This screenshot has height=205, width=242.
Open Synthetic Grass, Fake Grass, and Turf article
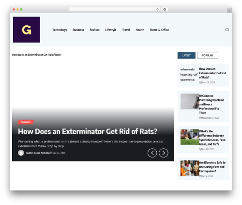212,138
